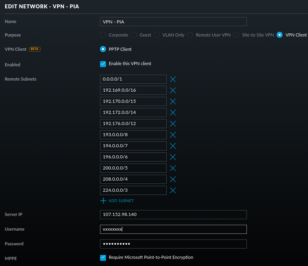Remove the 208.0.0.0/4 subnet
The height and width of the screenshot is (266, 308).
(173, 179)
